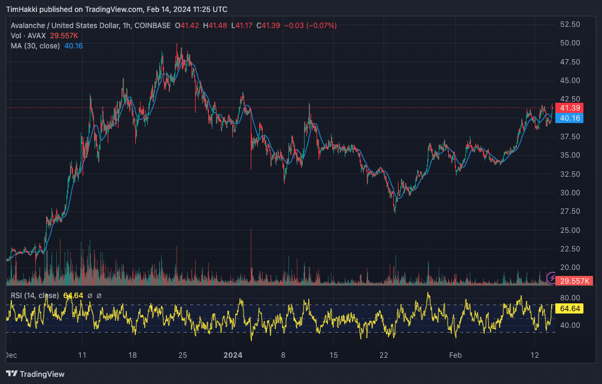Click the 22.50 price axis value
602x384 pixels.
[x=570, y=249]
